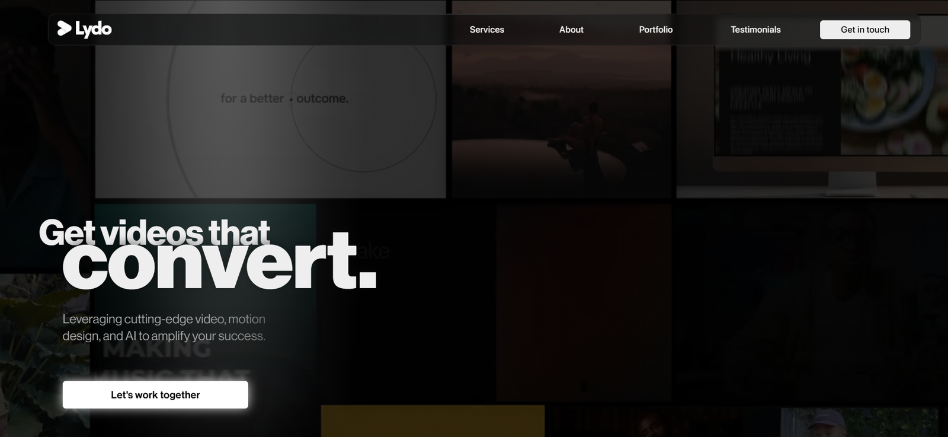Click the Lydo wordmark text

coord(94,29)
